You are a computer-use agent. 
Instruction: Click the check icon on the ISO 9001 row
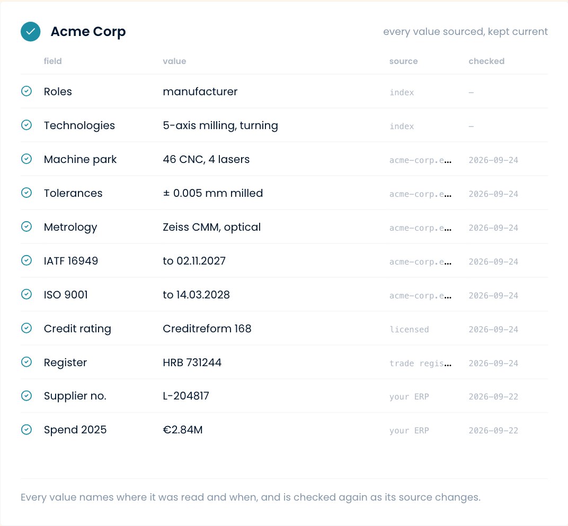click(26, 294)
